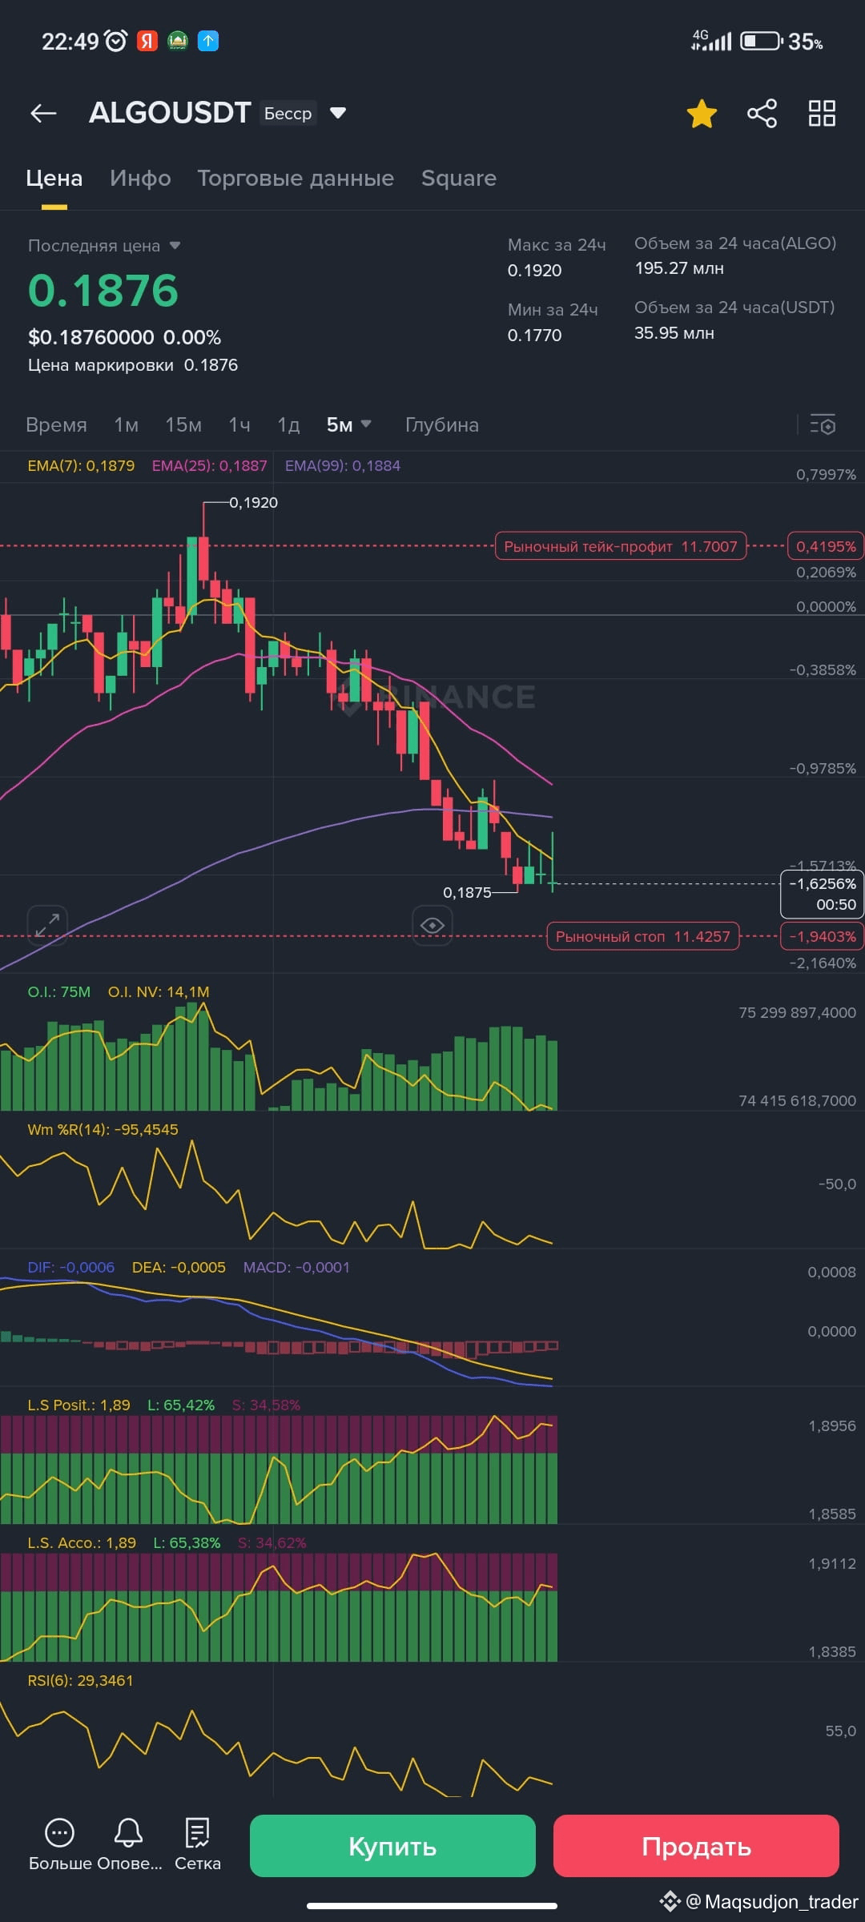
Task: Tap the EMA(25): 0,1887 indicator label
Action: point(210,465)
